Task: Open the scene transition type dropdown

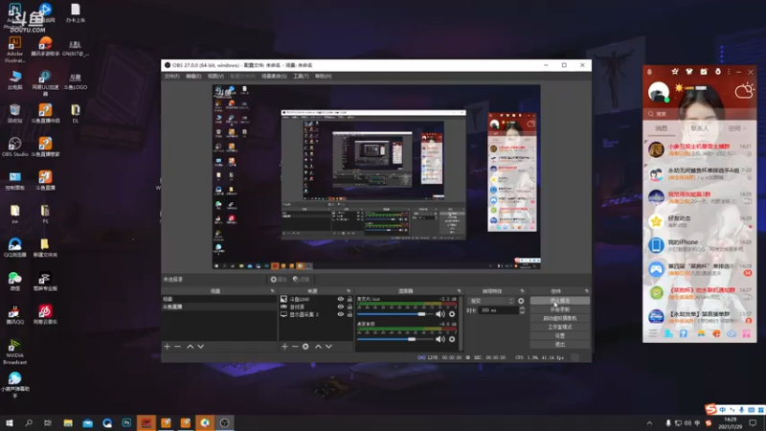Action: 491,301
